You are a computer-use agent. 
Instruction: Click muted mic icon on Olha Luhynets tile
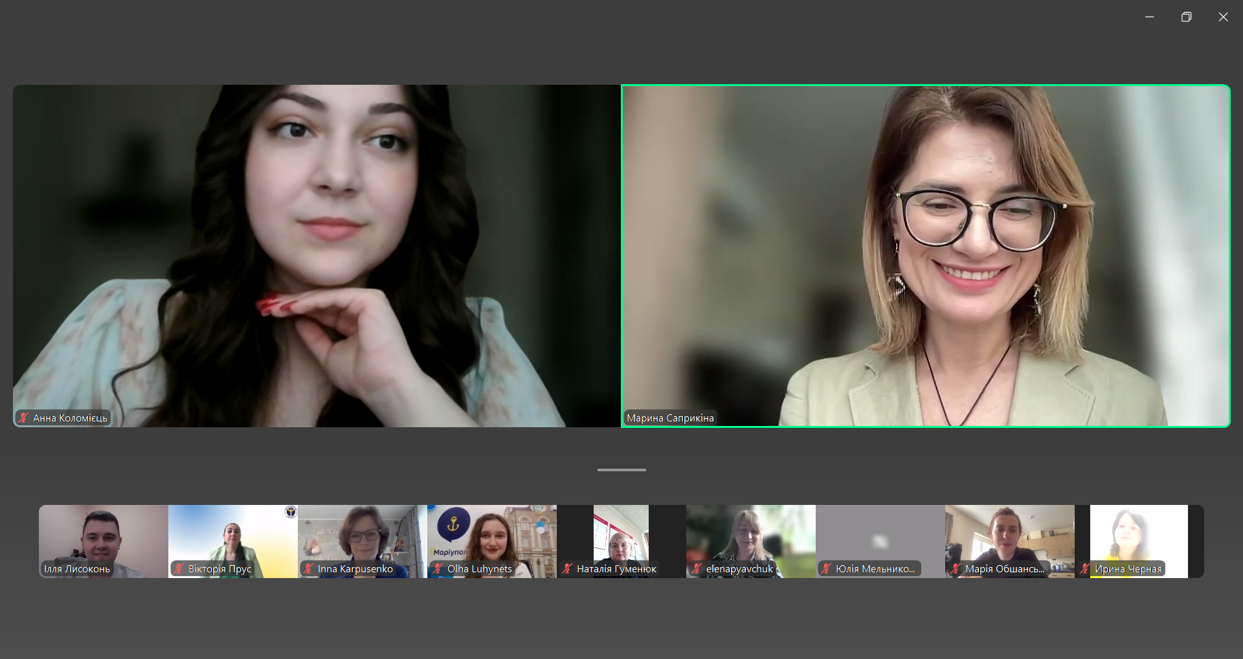(438, 569)
